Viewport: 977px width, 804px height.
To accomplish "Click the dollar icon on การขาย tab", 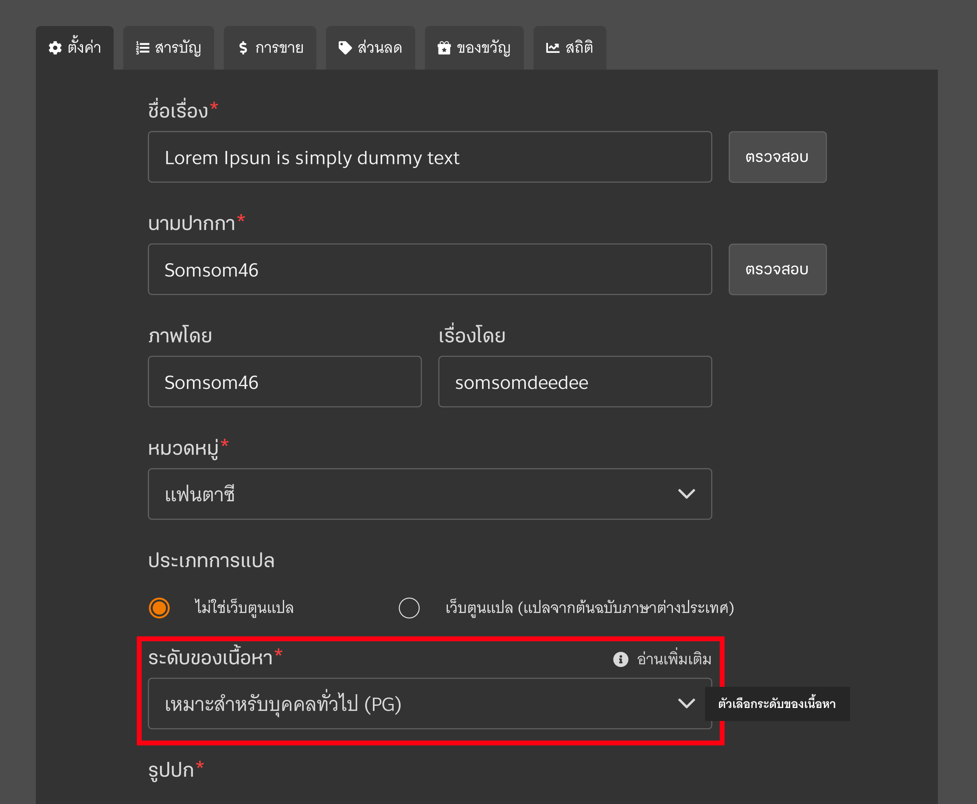I will [243, 48].
